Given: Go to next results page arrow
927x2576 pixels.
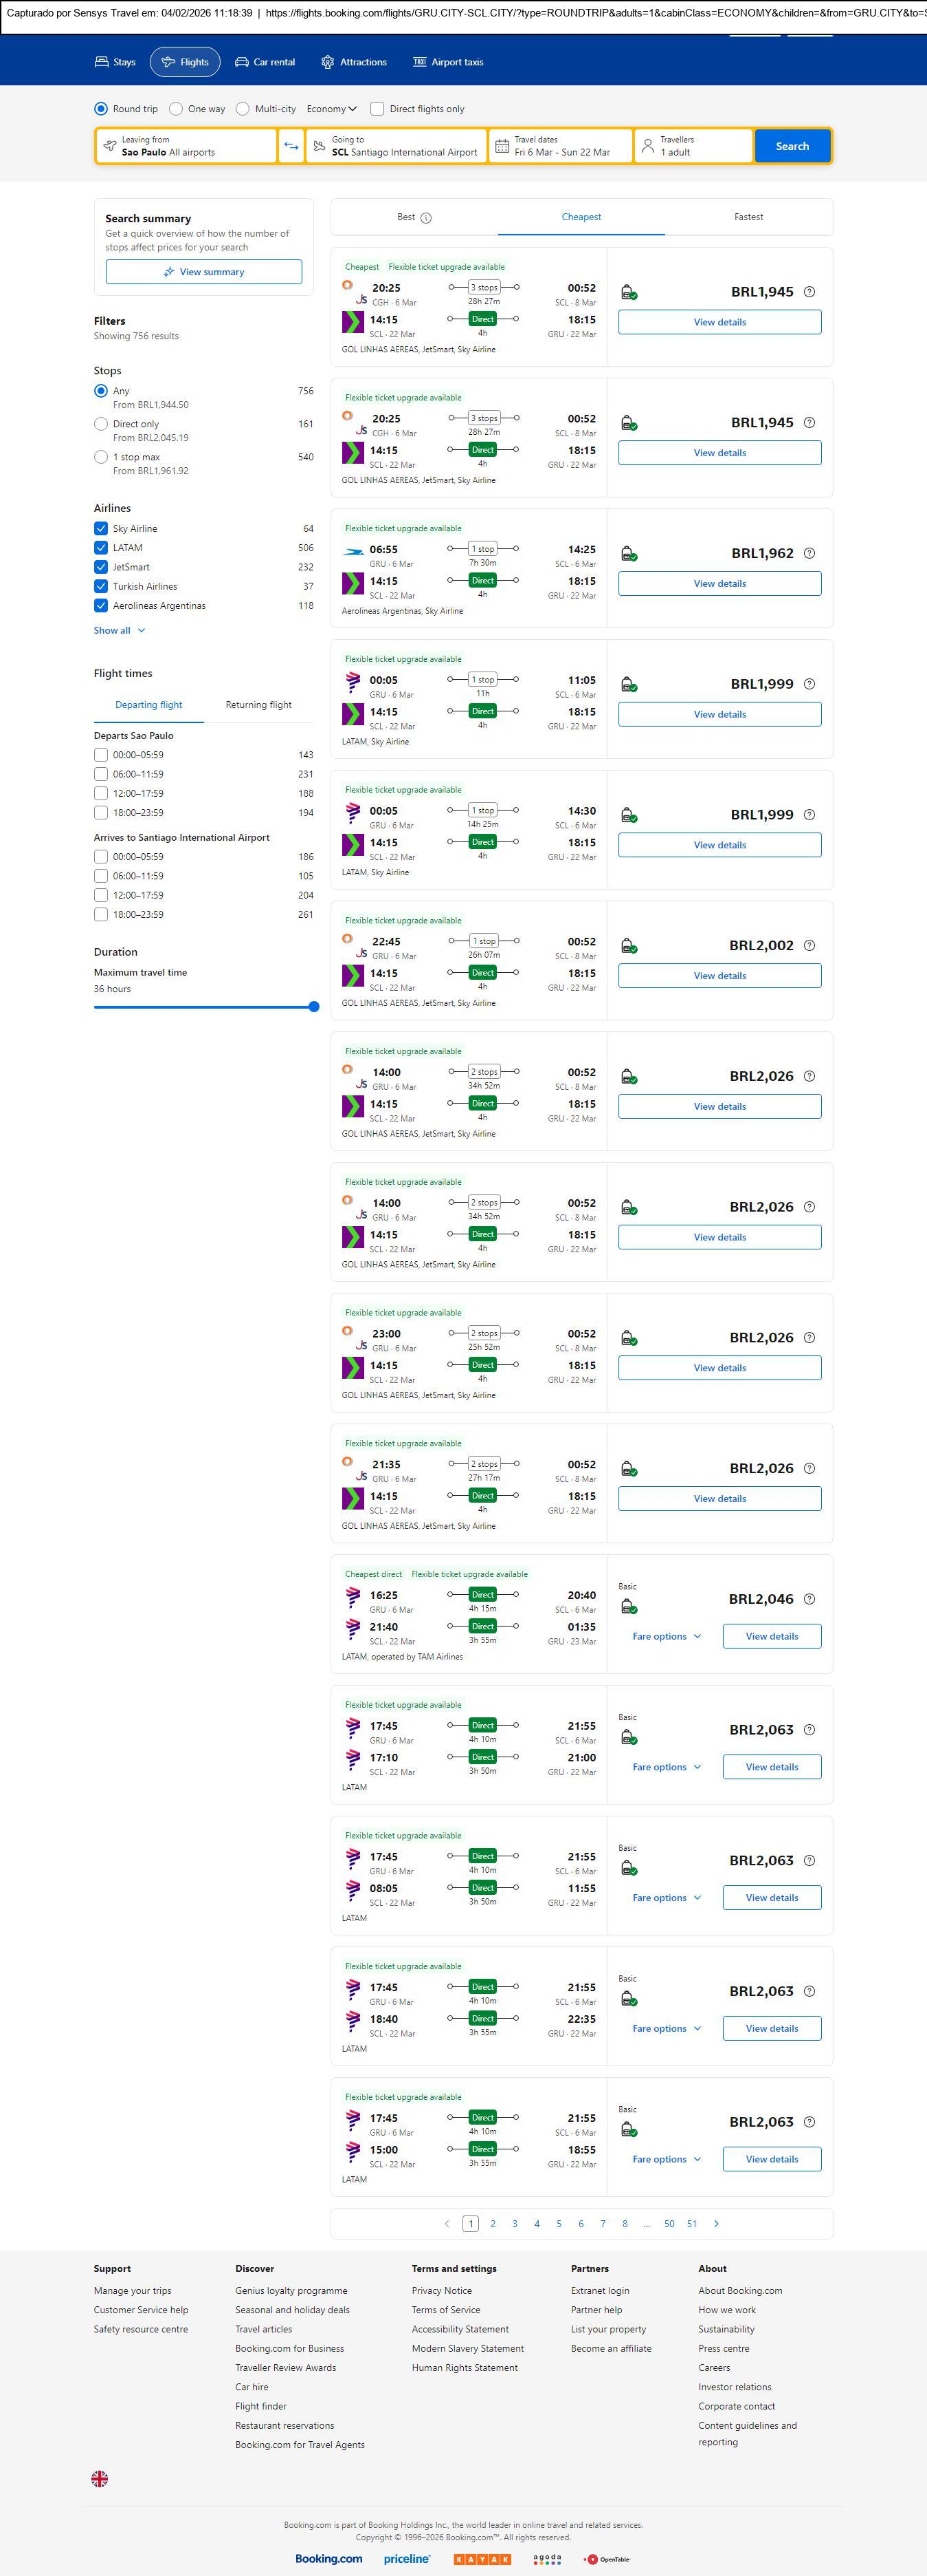Looking at the screenshot, I should coord(716,2223).
